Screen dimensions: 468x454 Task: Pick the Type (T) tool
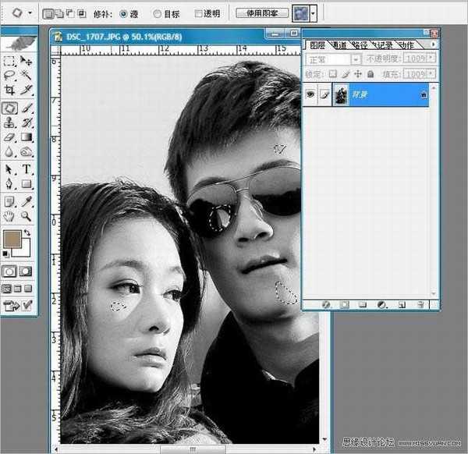[27, 168]
